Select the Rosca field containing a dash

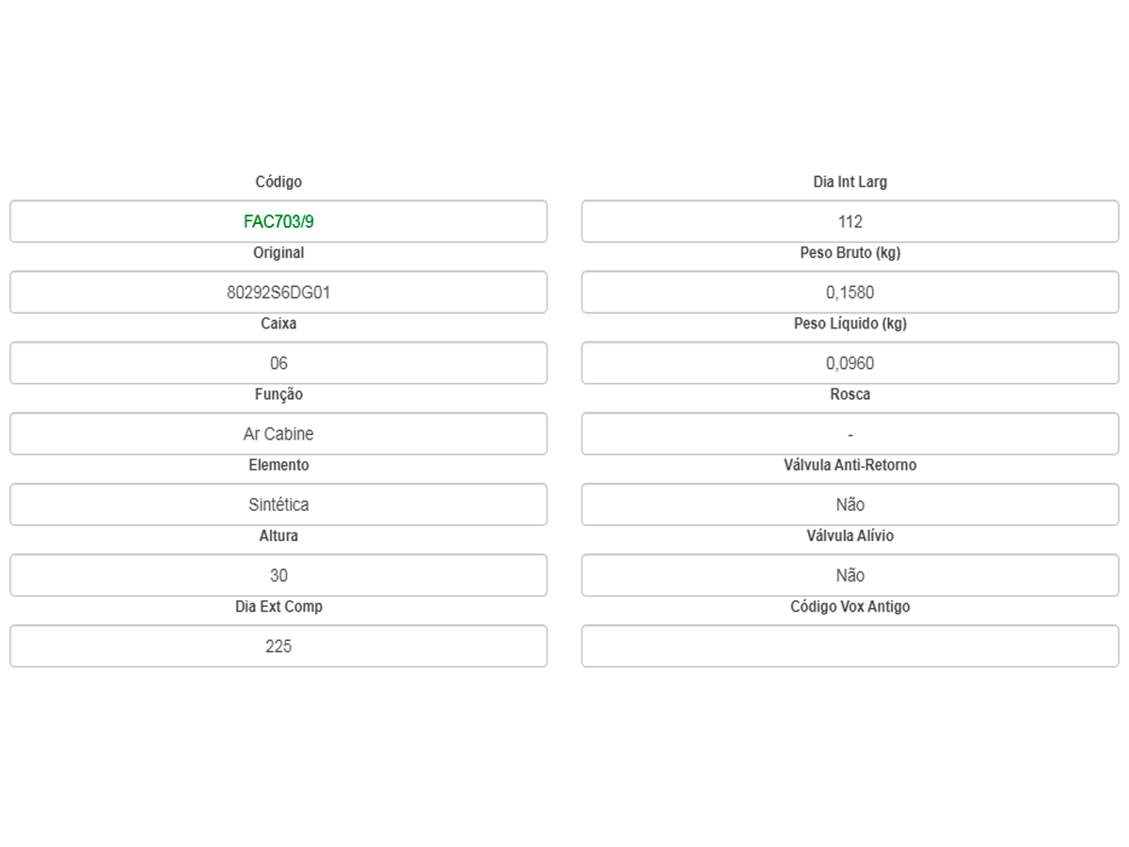click(850, 434)
